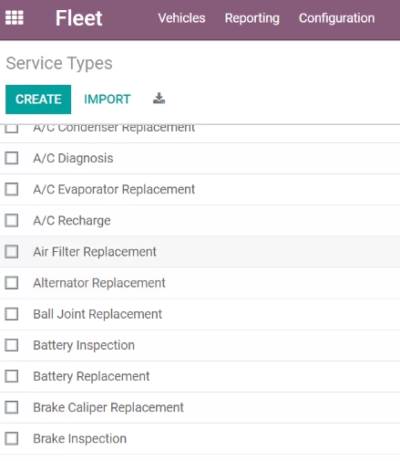400x461 pixels.
Task: Check the Battery Inspection checkbox
Action: pos(12,345)
